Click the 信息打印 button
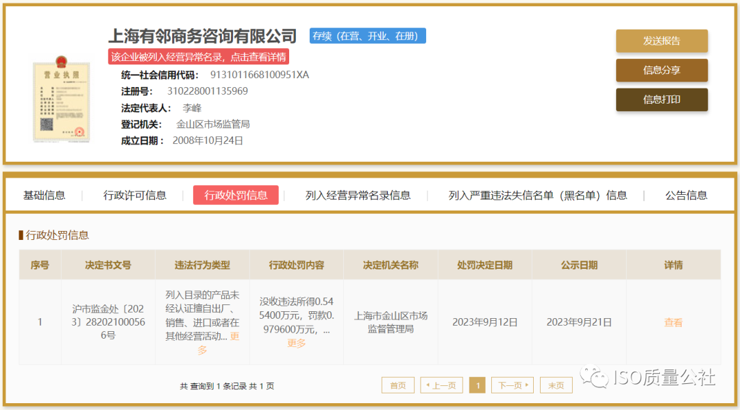740x410 pixels. 661,99
